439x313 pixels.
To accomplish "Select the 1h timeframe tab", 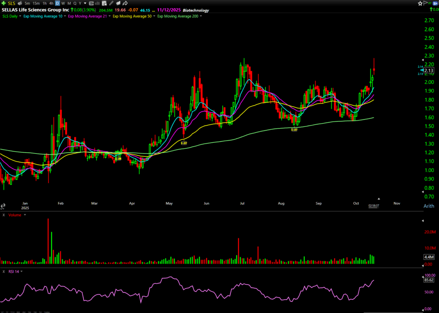I will [44, 3].
